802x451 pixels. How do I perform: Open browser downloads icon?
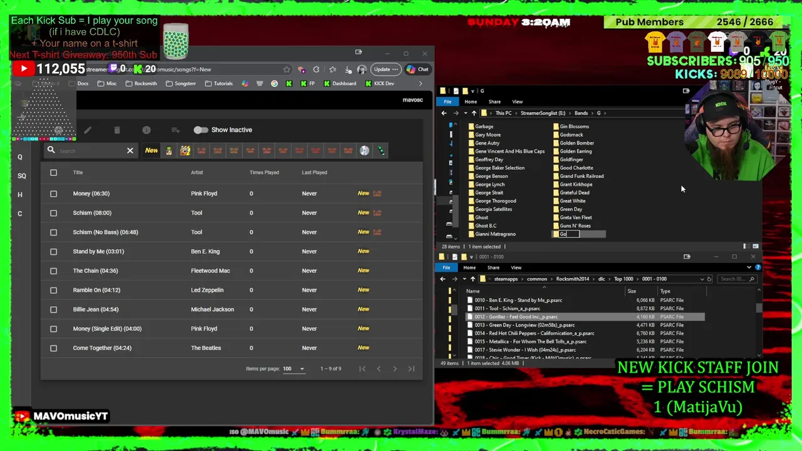pos(347,70)
